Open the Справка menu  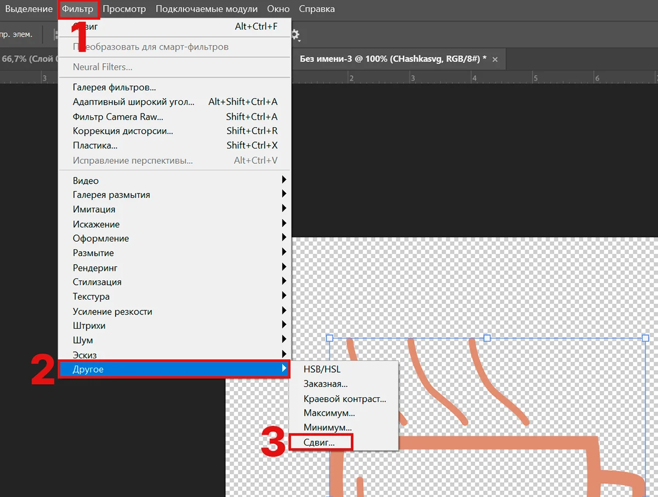click(x=317, y=9)
